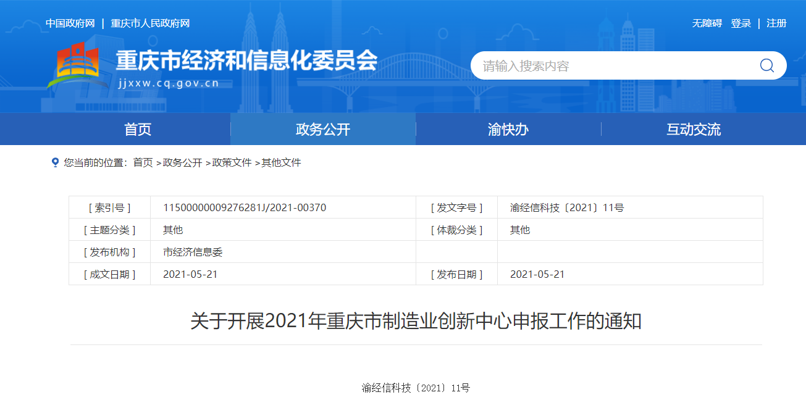Select 政务公开 in the breadcrumb path
806x413 pixels.
(183, 163)
